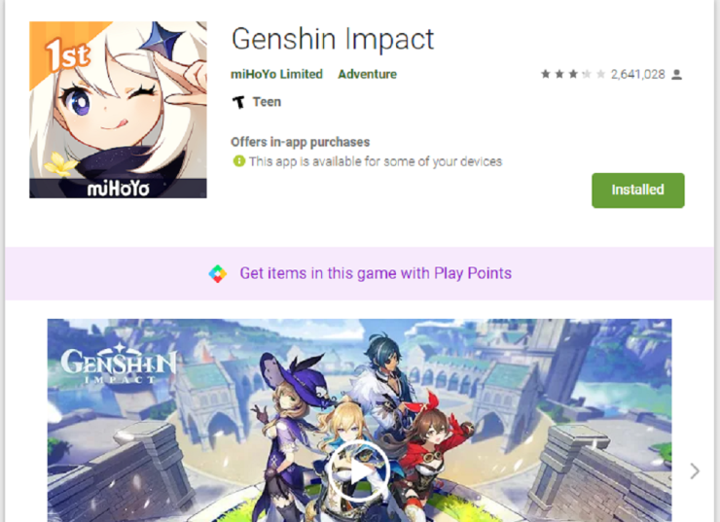Open the Adventure category link
This screenshot has height=522, width=720.
pyautogui.click(x=368, y=74)
